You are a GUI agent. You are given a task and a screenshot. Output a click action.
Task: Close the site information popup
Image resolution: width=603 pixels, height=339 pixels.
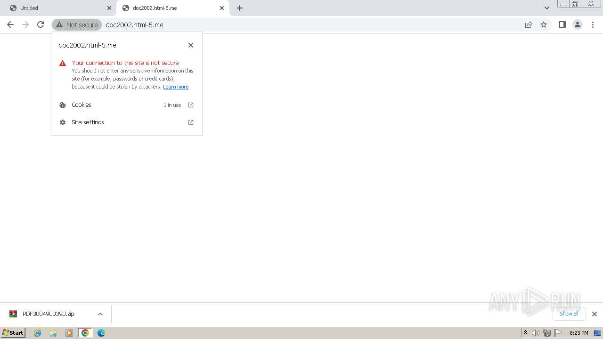191,45
